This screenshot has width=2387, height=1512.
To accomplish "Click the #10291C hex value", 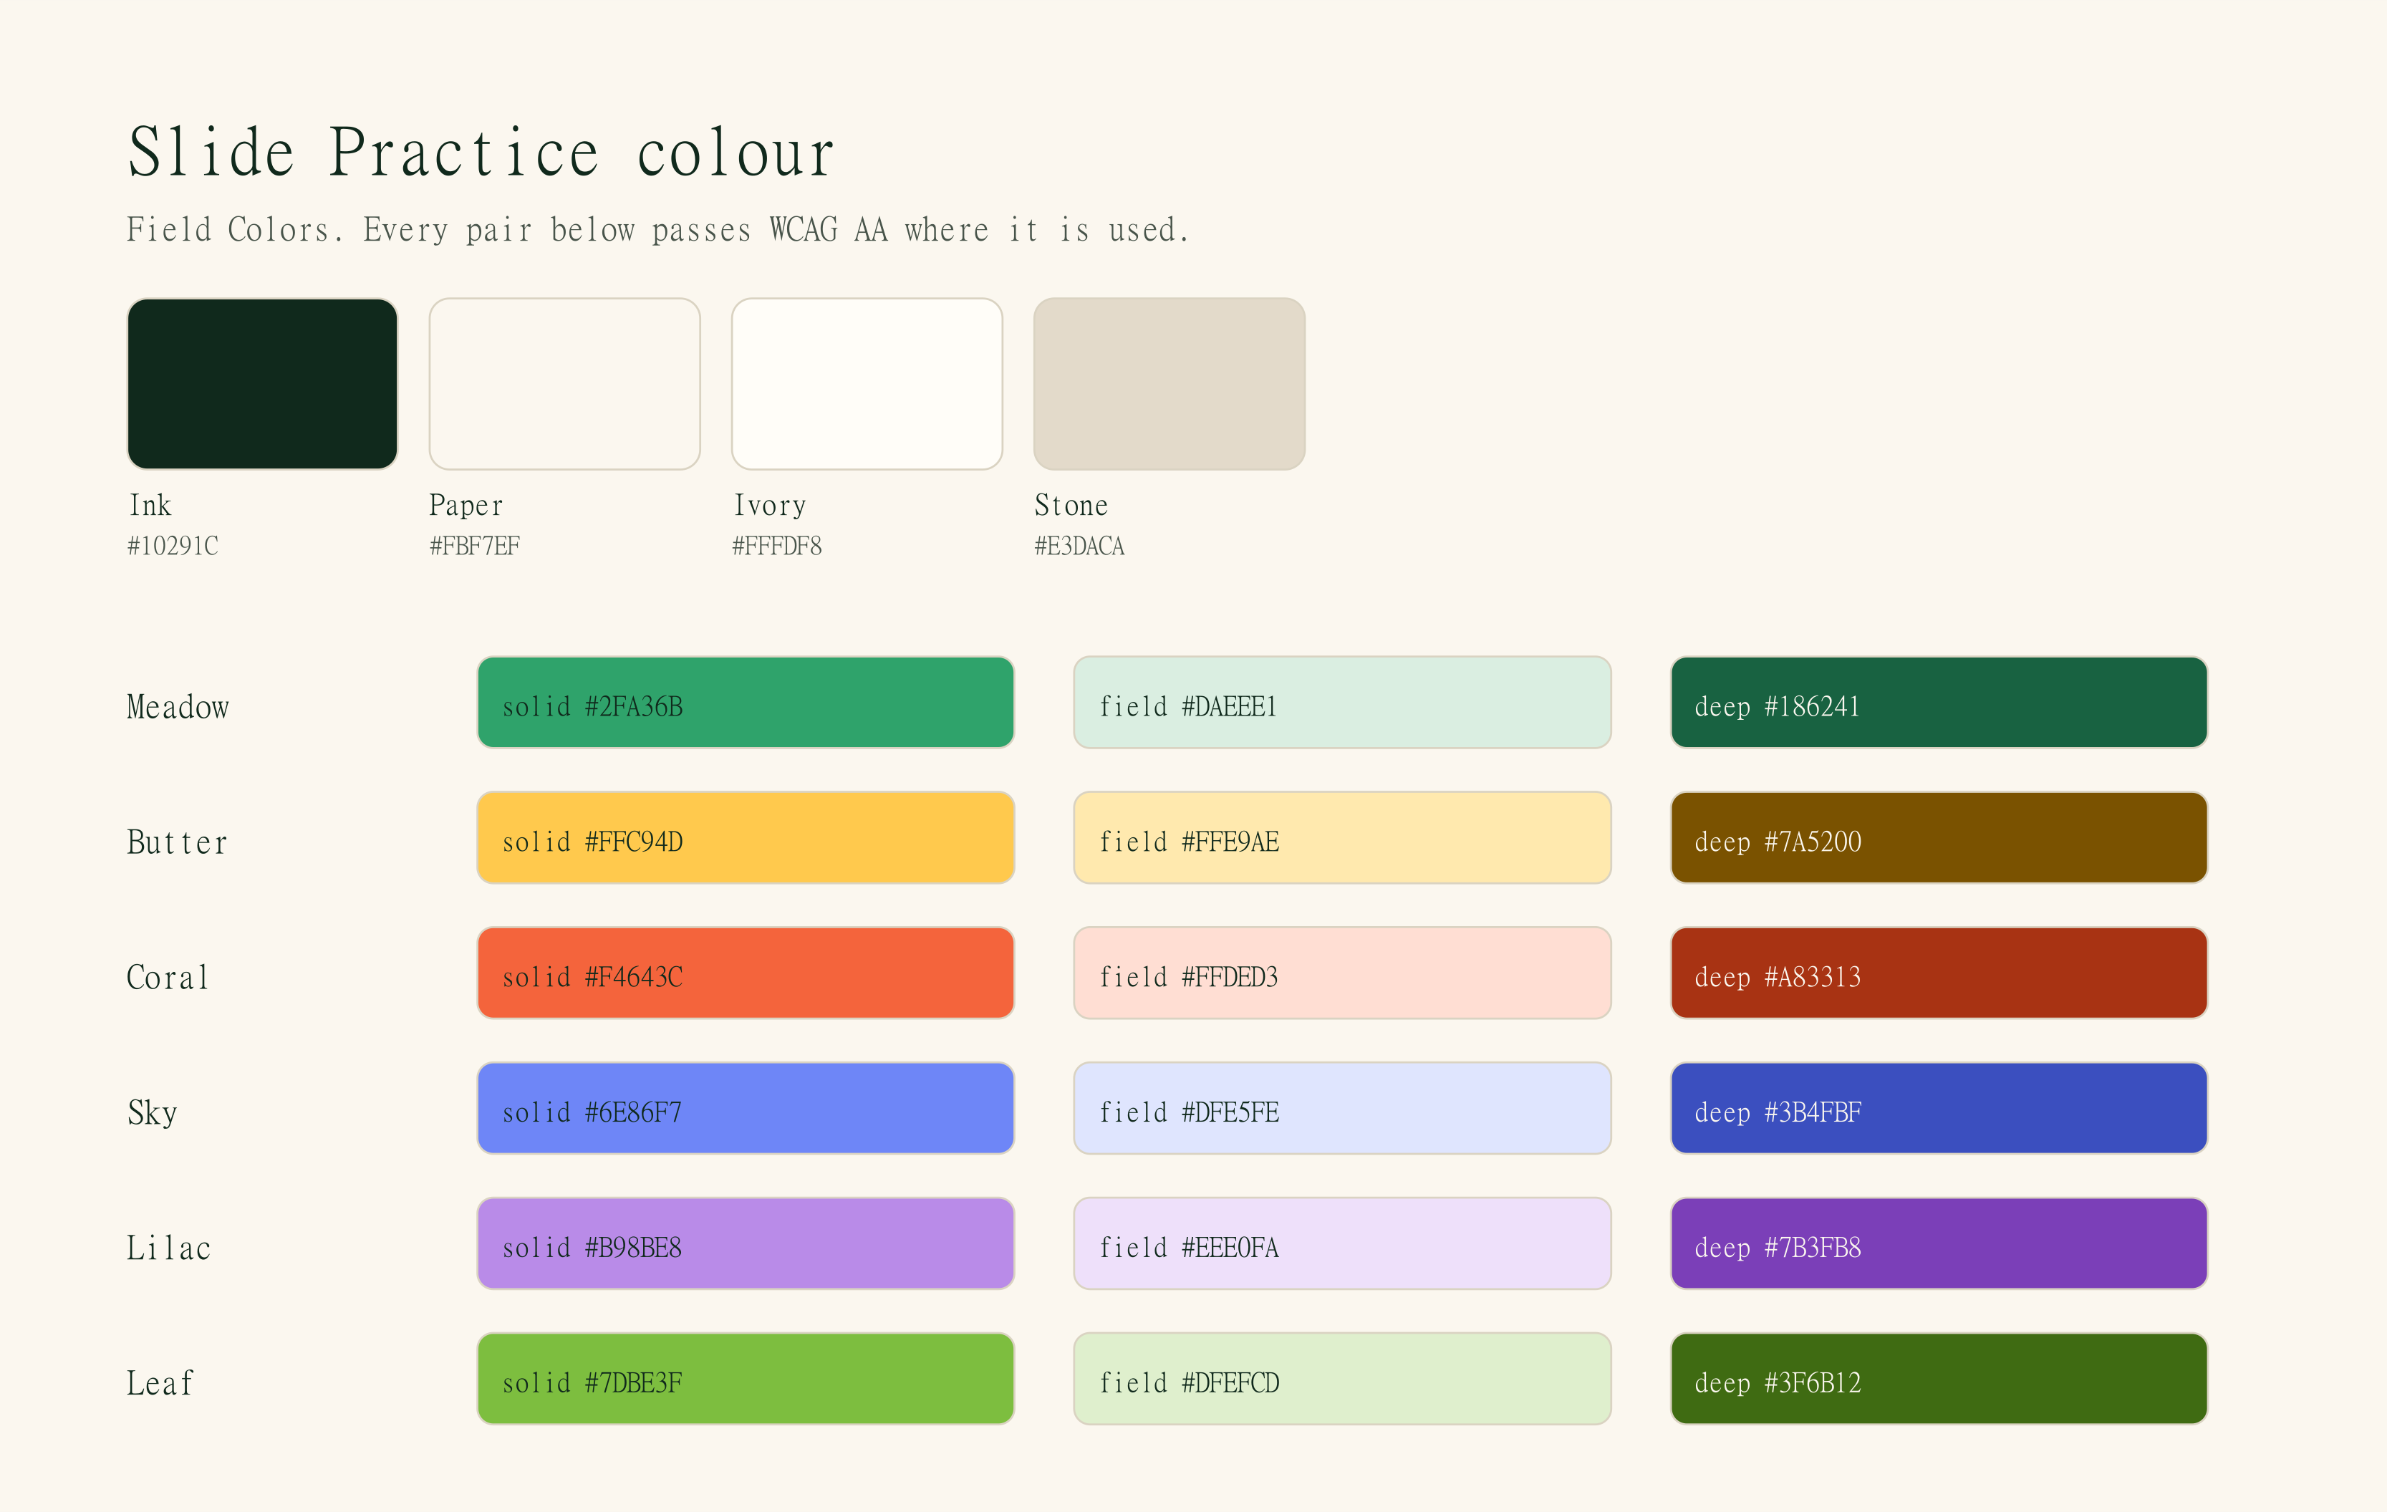I will (x=173, y=546).
